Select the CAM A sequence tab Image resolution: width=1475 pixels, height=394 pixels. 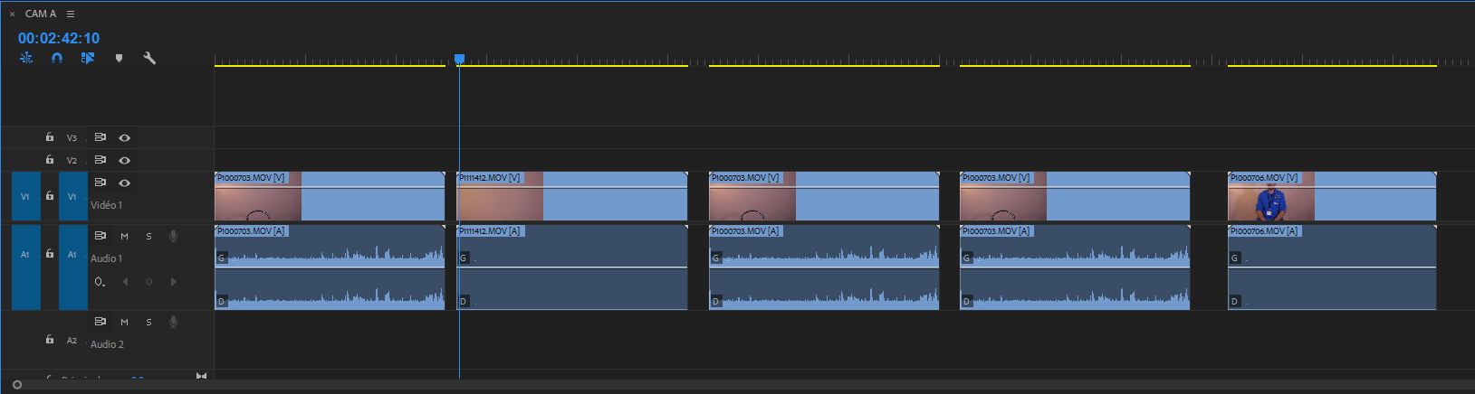pos(41,14)
